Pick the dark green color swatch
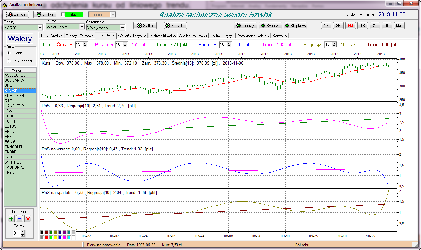421x250 pixels. click(x=51, y=232)
